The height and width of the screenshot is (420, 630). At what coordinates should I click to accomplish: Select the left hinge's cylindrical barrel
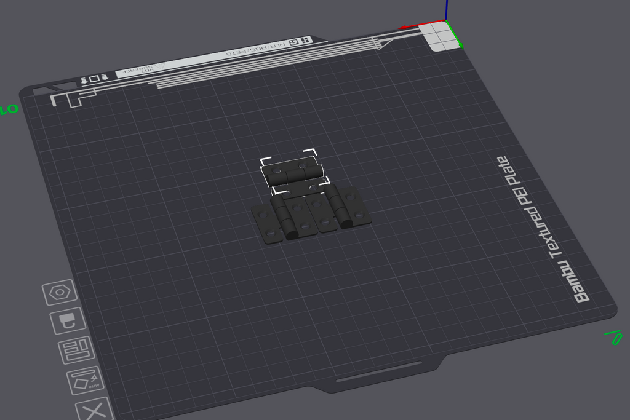pos(284,216)
